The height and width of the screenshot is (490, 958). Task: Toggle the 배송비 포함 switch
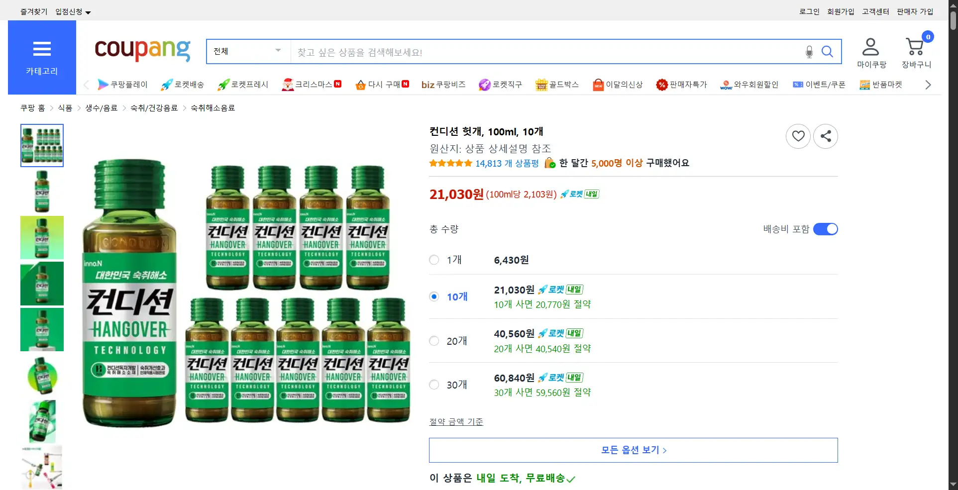(825, 229)
